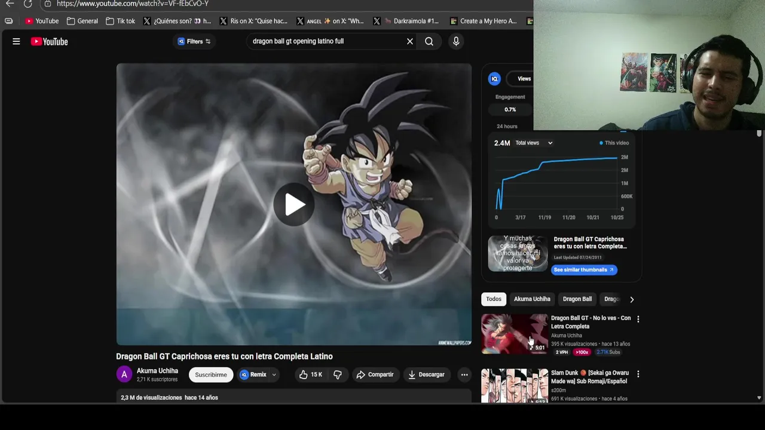The height and width of the screenshot is (430, 765).
Task: Open options for Slam Dunk video
Action: point(638,374)
